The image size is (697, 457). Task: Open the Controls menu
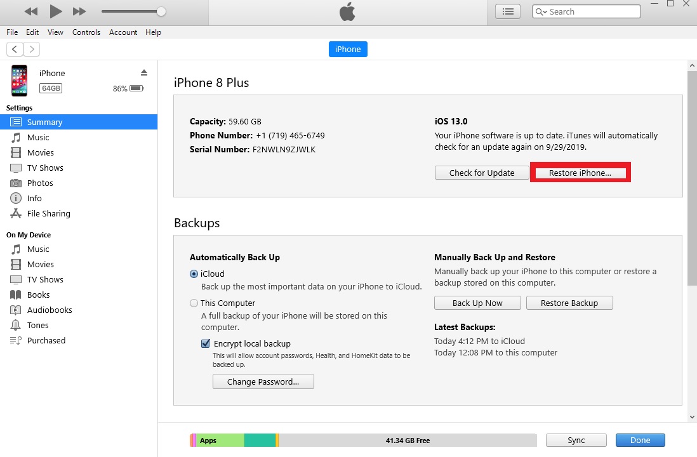[86, 32]
